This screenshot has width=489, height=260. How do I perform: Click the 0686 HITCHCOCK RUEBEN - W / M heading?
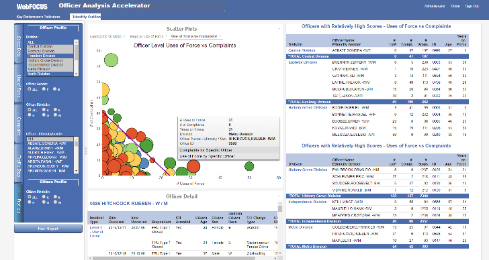coord(129,204)
